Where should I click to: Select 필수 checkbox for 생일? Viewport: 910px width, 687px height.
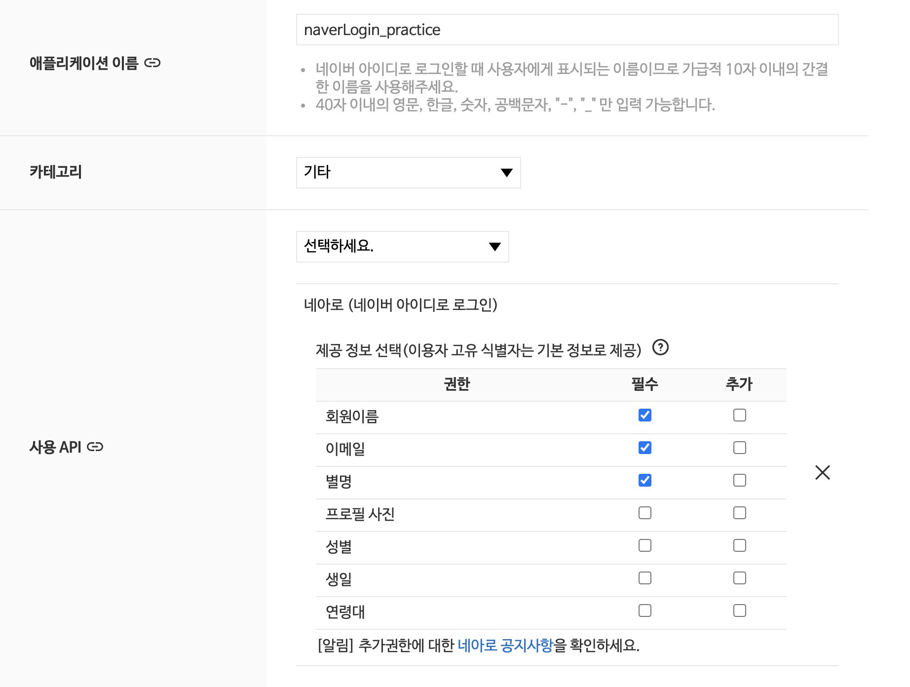pyautogui.click(x=645, y=578)
